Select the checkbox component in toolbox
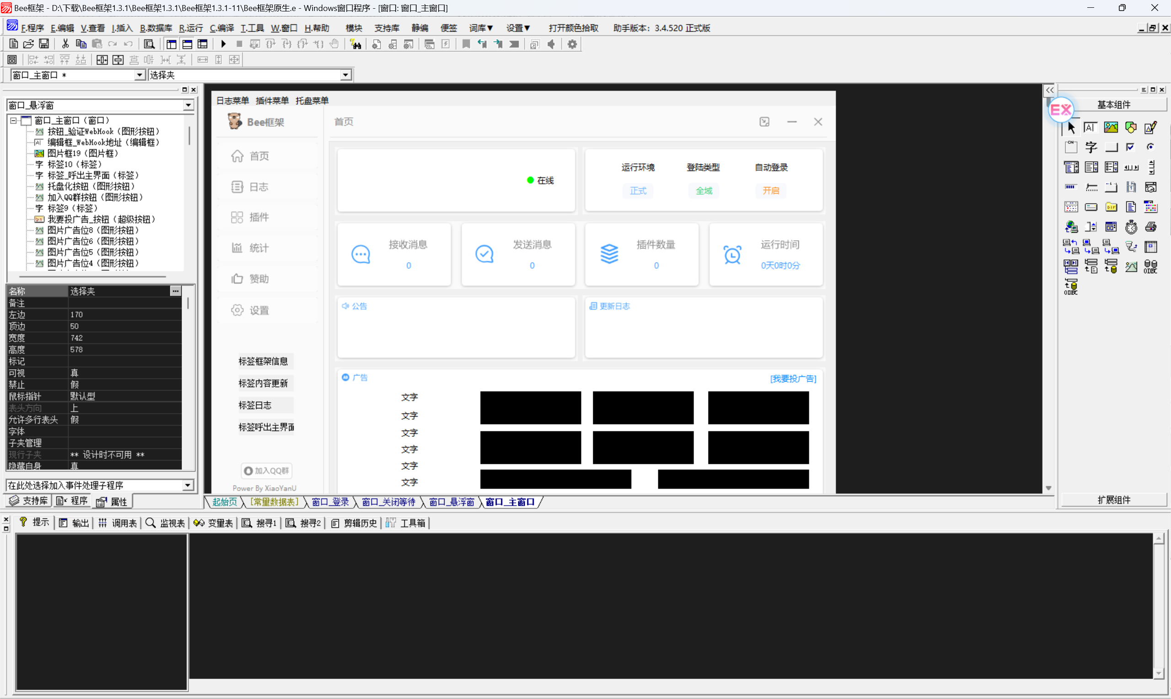 coord(1130,147)
